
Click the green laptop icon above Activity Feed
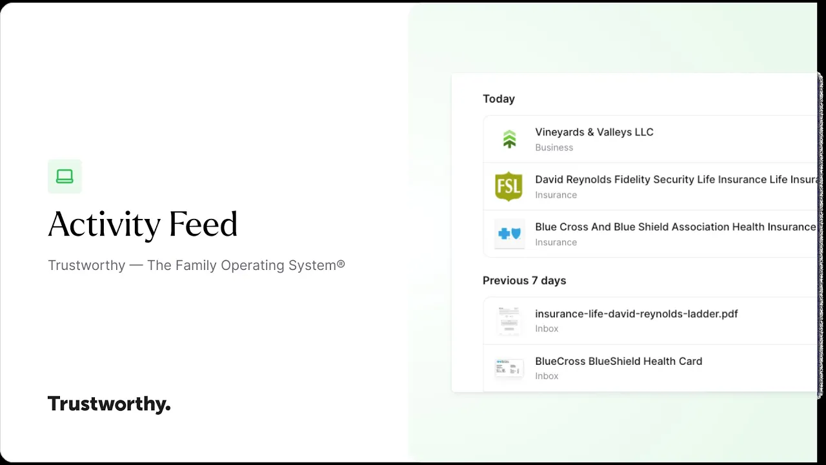pyautogui.click(x=65, y=176)
